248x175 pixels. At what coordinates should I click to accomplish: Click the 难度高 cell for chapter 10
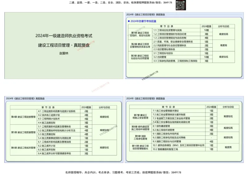coord(228,147)
